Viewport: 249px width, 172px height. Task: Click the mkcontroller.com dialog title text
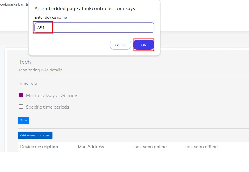tap(85, 8)
